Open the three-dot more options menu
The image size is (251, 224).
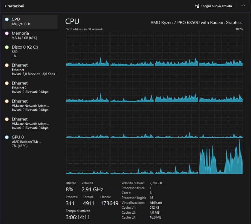coord(243,6)
